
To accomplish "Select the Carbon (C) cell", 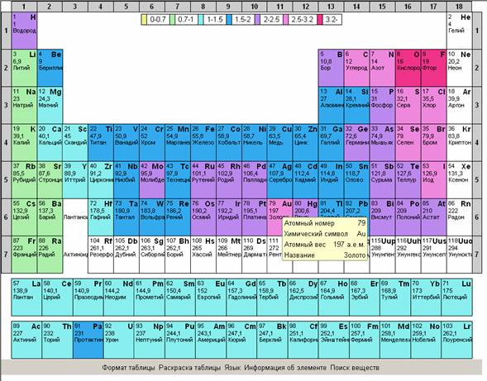I will click(357, 68).
